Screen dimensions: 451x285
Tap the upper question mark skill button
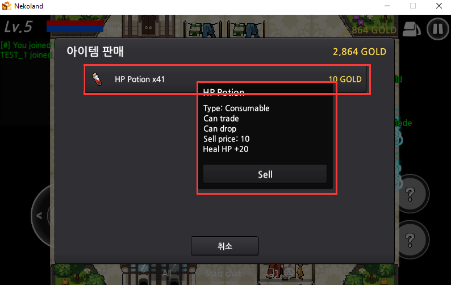click(x=410, y=194)
